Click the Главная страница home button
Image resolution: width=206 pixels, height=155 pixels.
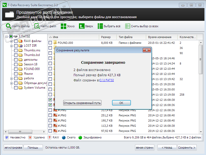pos(145,147)
